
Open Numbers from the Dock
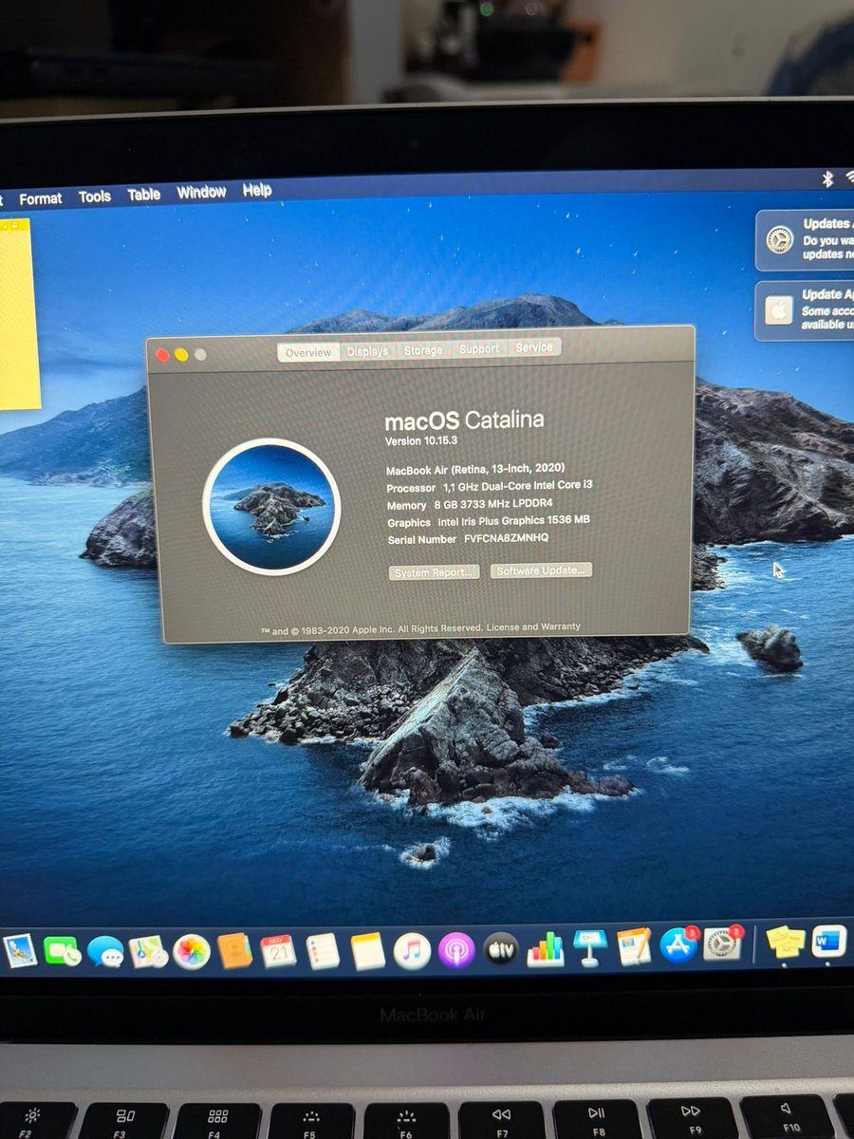pos(546,948)
